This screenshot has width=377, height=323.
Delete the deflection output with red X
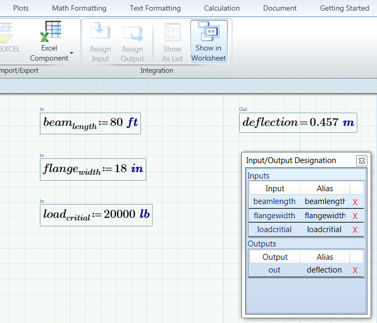[x=355, y=270]
